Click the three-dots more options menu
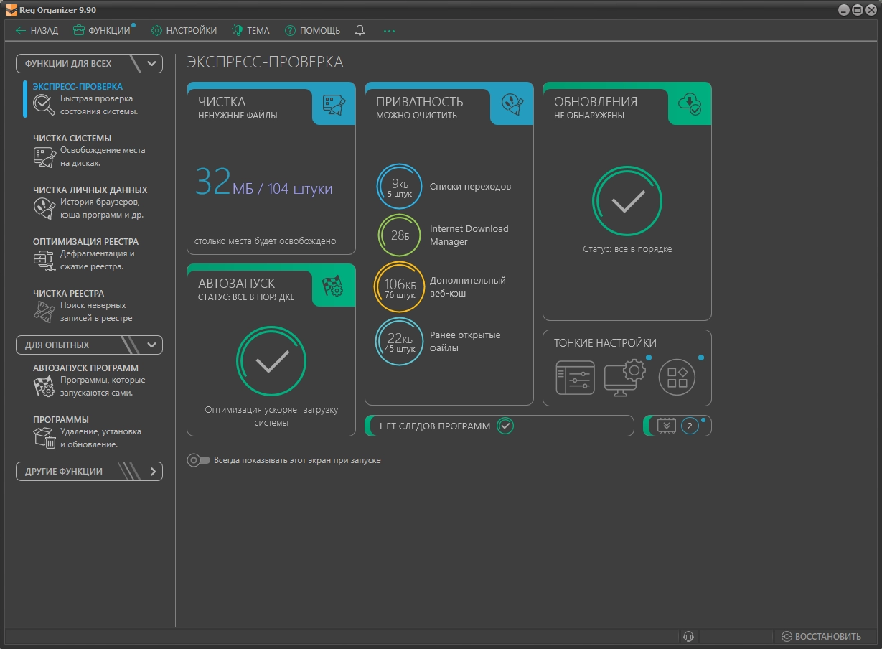Viewport: 882px width, 649px height. click(x=389, y=31)
